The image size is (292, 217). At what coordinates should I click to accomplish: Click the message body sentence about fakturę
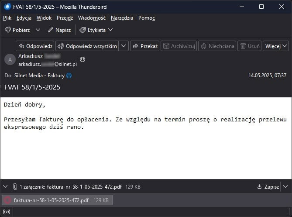[x=145, y=123]
